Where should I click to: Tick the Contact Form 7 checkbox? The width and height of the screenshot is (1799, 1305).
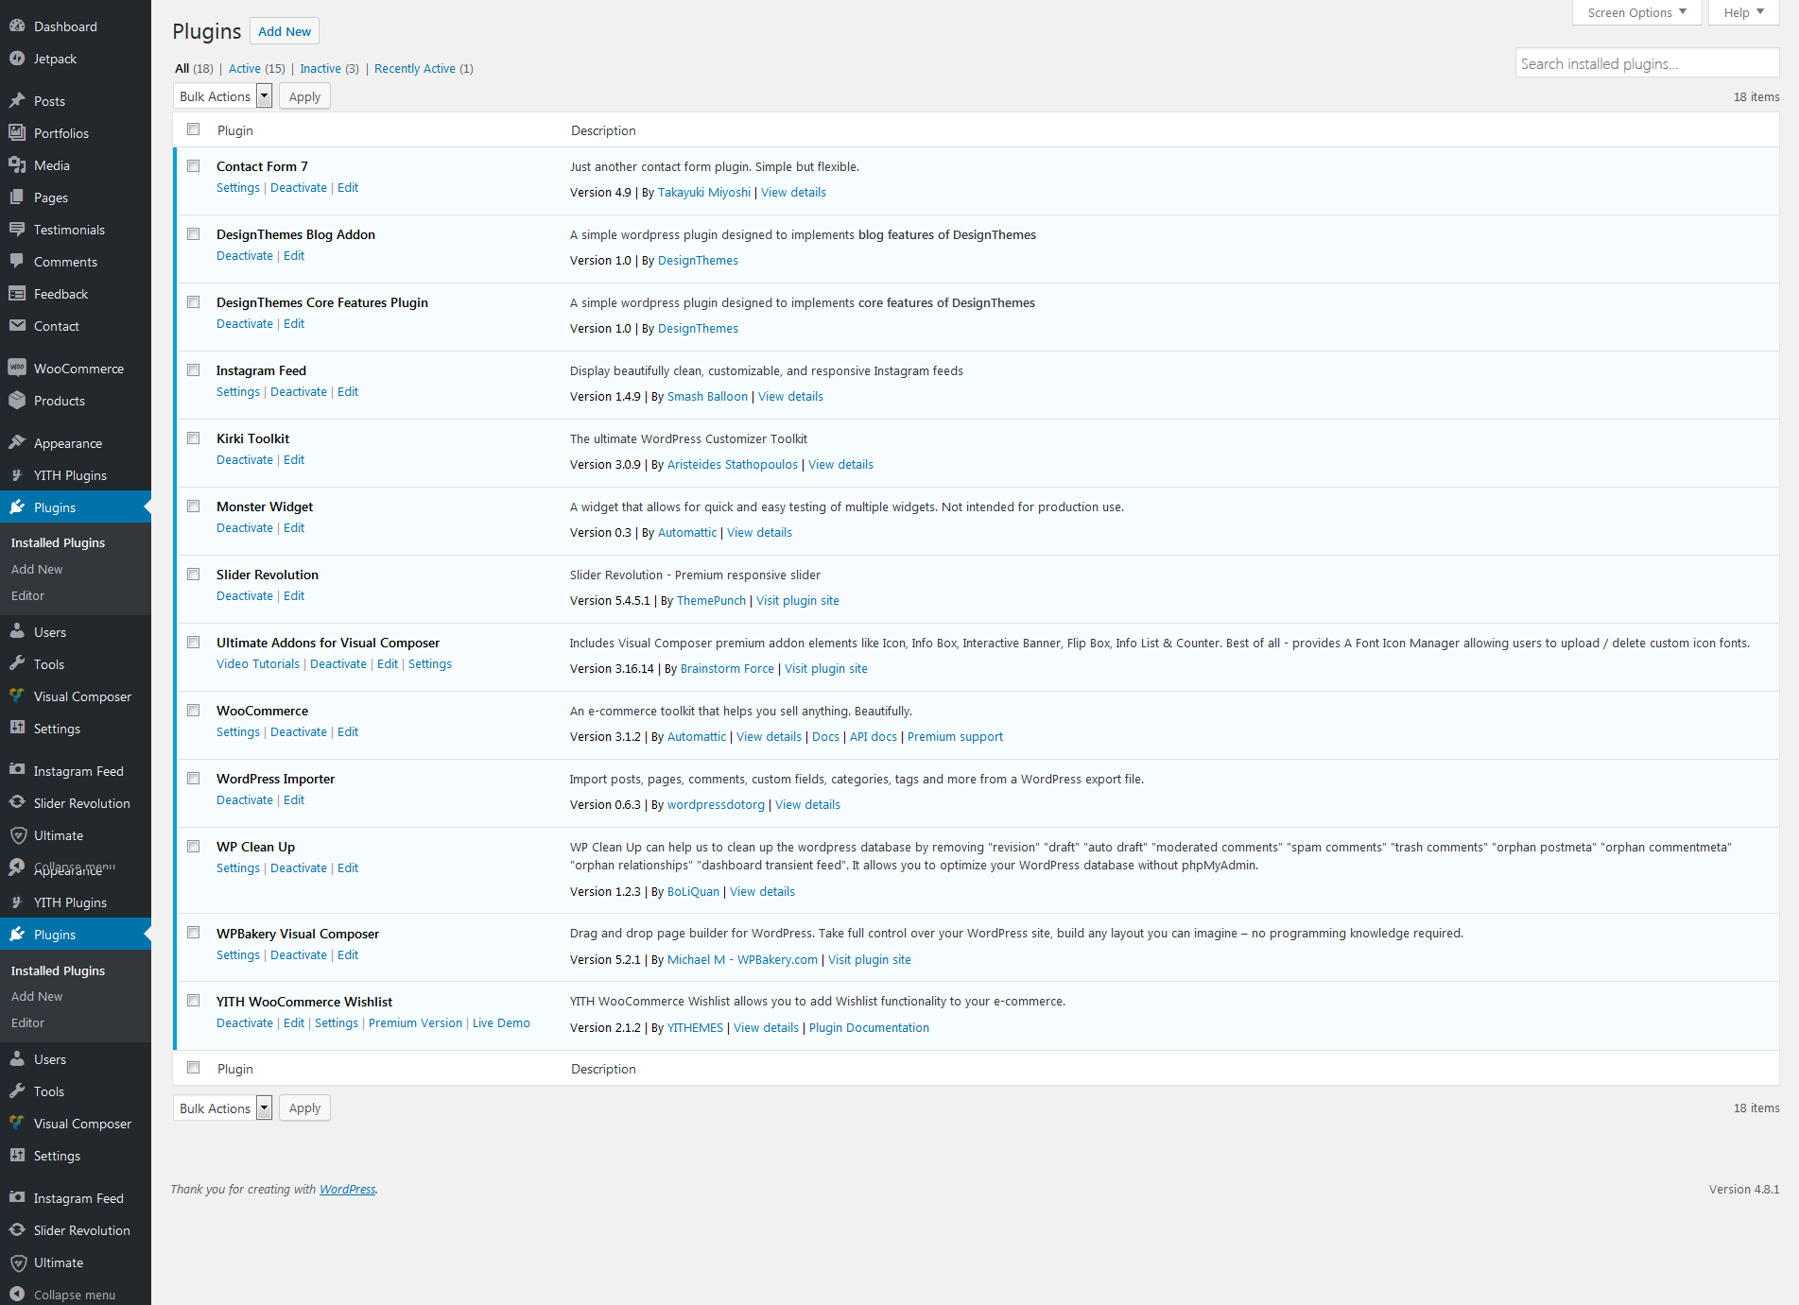click(x=194, y=166)
